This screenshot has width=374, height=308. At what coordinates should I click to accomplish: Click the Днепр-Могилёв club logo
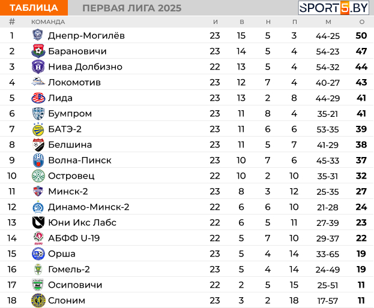pyautogui.click(x=38, y=35)
